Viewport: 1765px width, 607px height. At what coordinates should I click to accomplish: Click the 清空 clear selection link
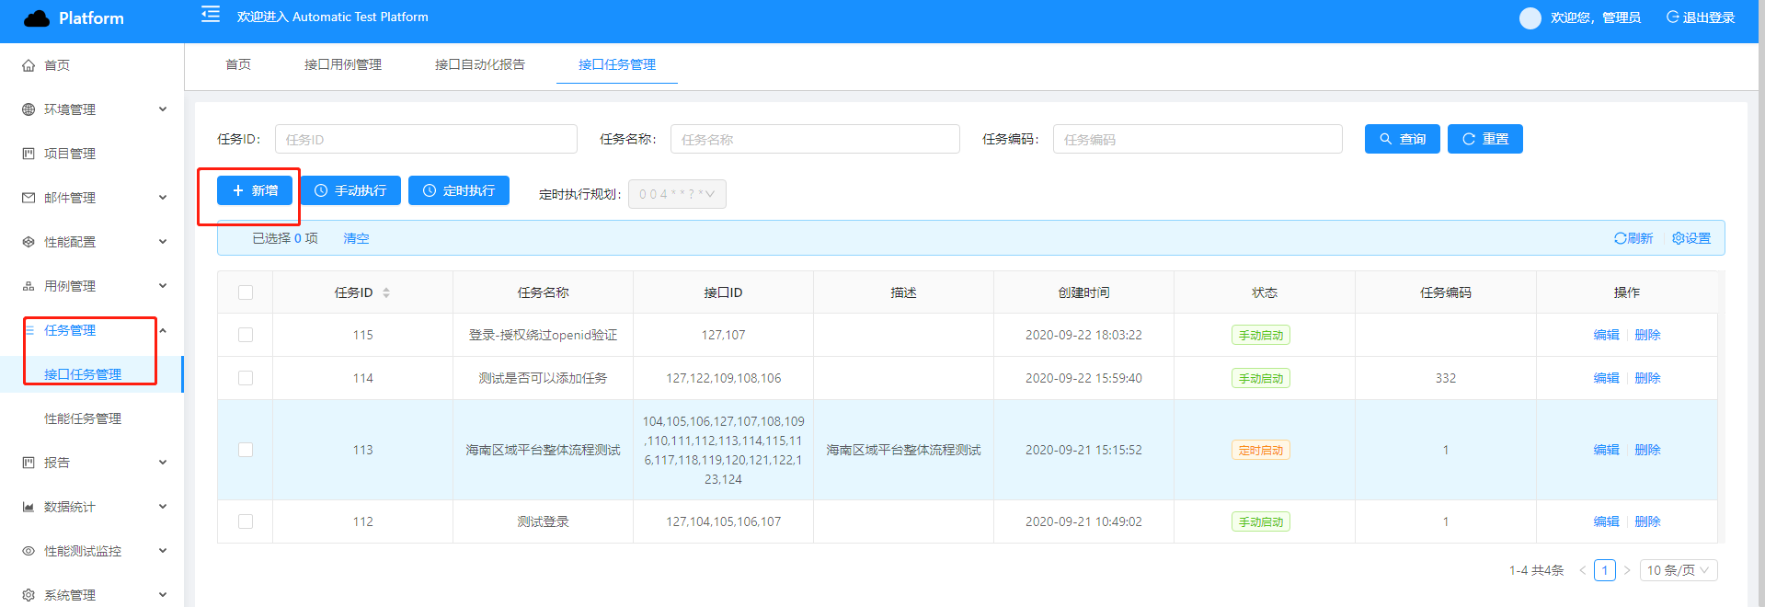point(356,238)
